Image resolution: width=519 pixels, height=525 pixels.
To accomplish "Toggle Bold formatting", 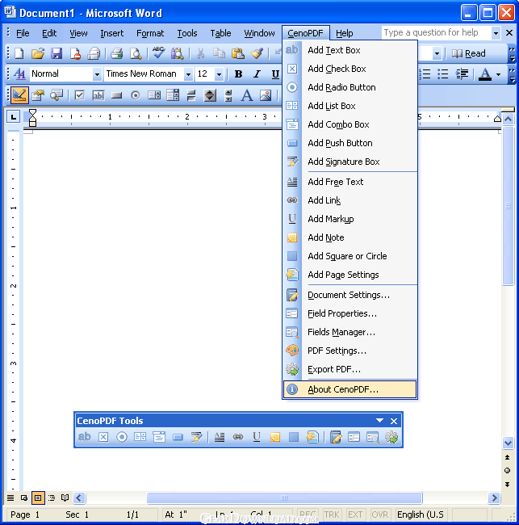I will point(238,74).
